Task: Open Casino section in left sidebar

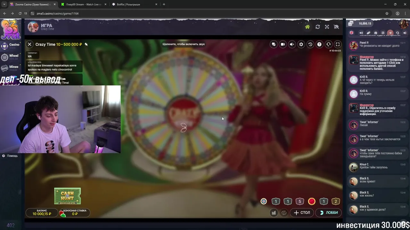Action: (10, 46)
